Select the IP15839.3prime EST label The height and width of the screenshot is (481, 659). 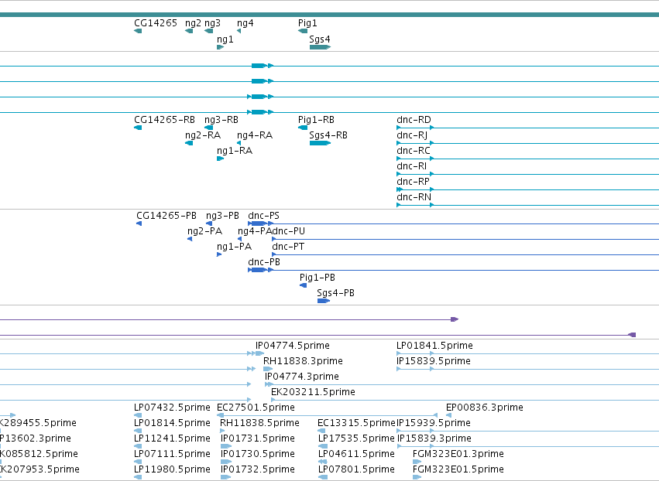point(434,439)
